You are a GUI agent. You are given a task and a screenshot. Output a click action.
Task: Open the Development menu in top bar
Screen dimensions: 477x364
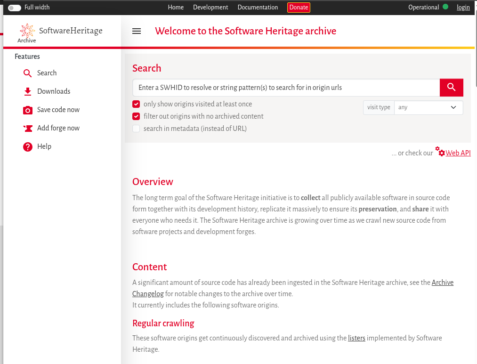coord(210,8)
